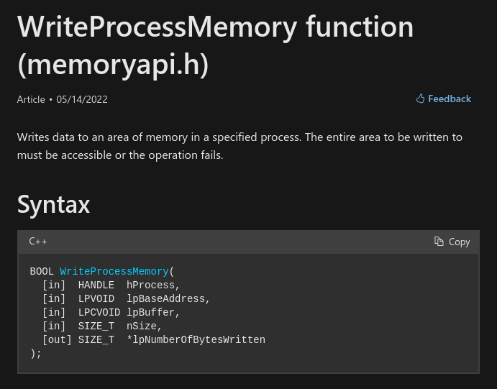Viewport: 497px width, 389px height.
Task: Click the description paragraph under the title
Action: (240, 146)
